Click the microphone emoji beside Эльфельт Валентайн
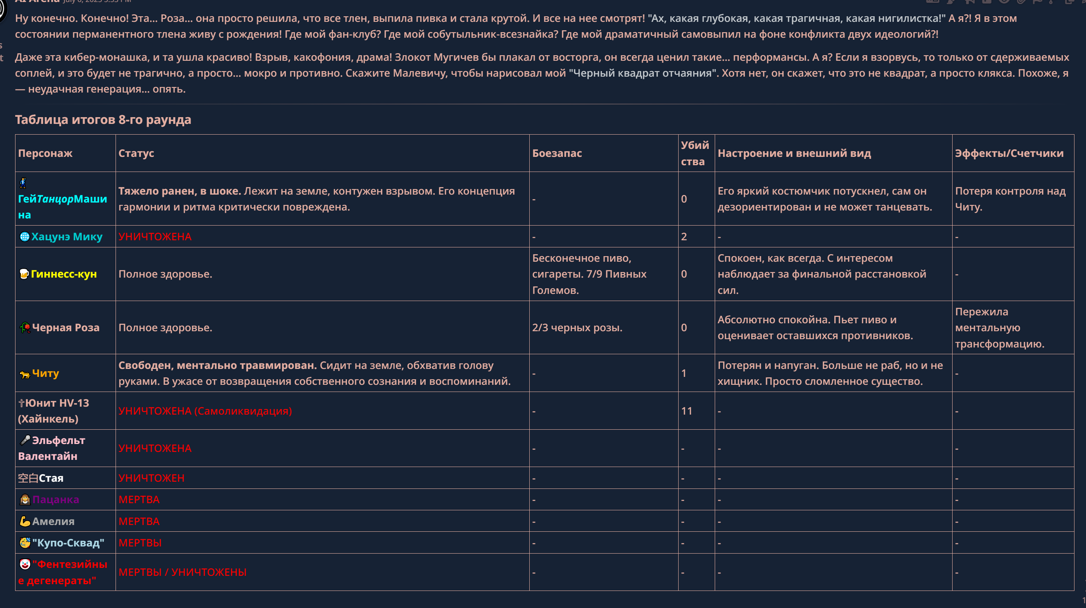1086x608 pixels. coord(25,440)
